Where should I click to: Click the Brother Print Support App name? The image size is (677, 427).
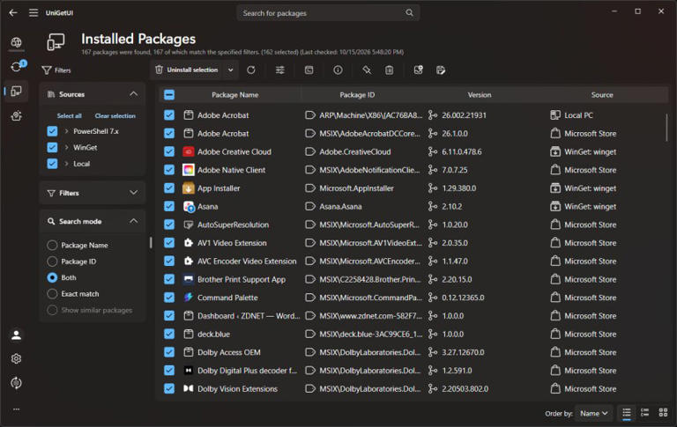242,279
